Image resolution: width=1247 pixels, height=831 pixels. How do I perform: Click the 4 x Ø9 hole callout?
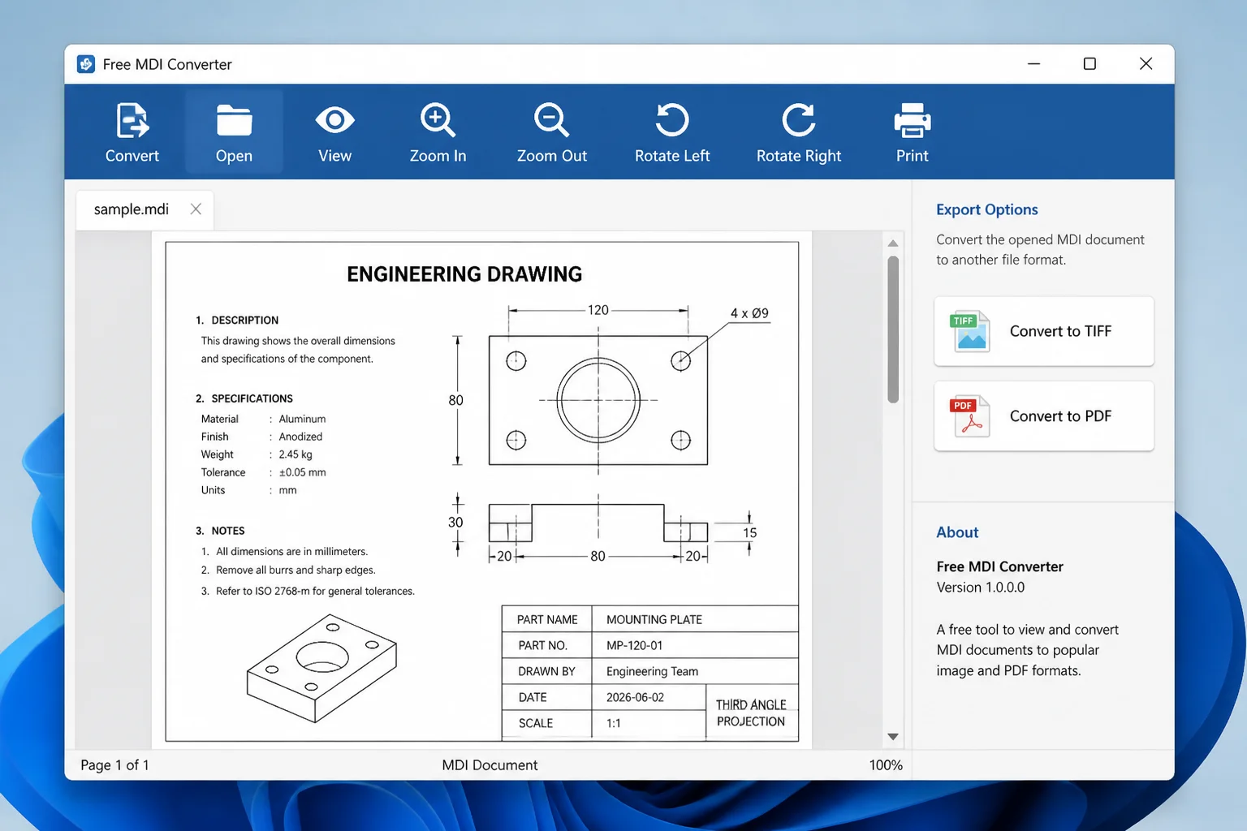pyautogui.click(x=749, y=313)
